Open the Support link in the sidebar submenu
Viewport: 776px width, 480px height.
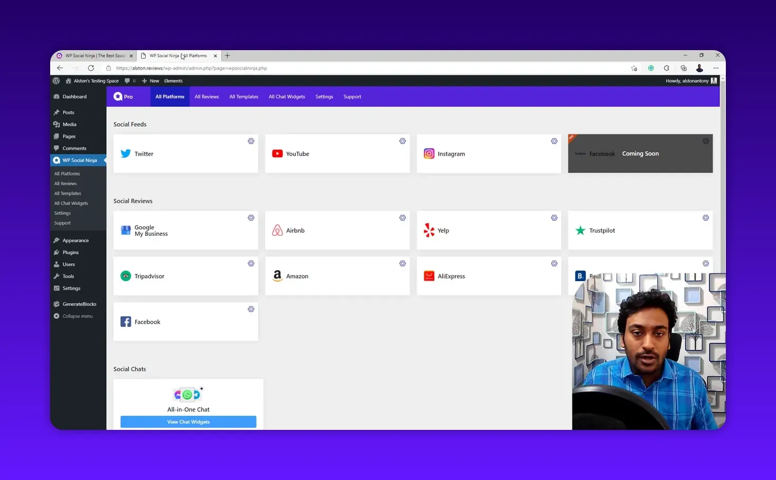coord(62,223)
